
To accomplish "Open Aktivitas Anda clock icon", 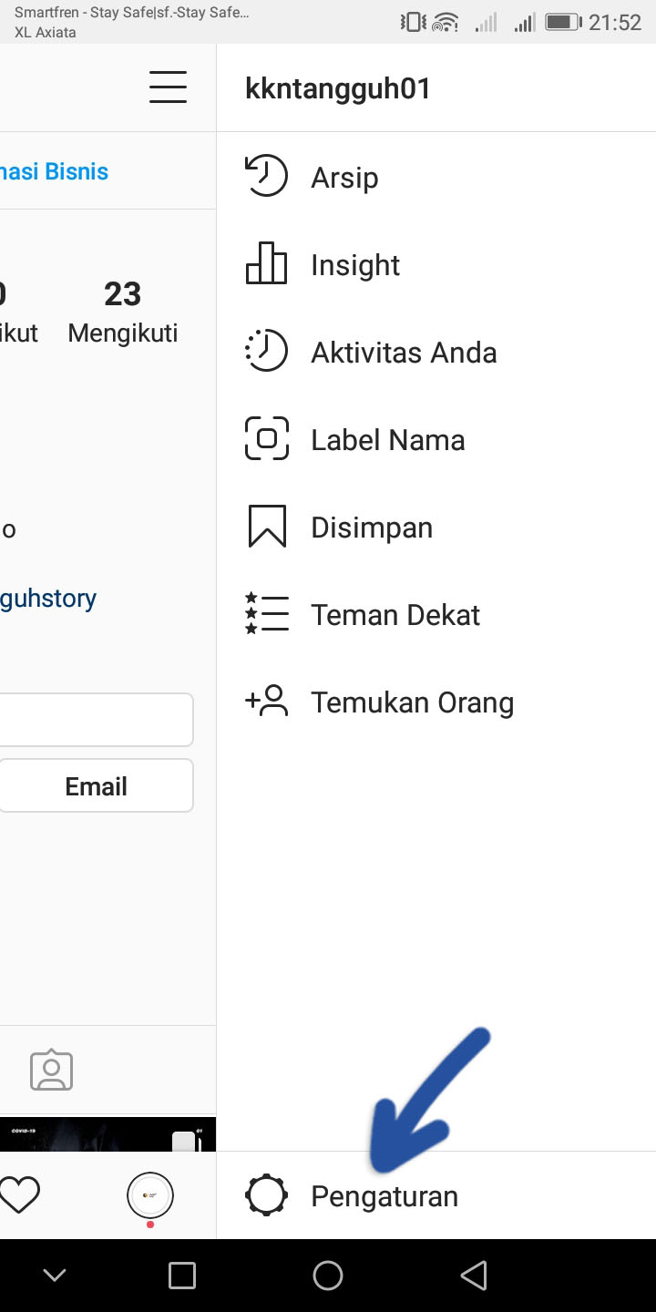I will (265, 351).
